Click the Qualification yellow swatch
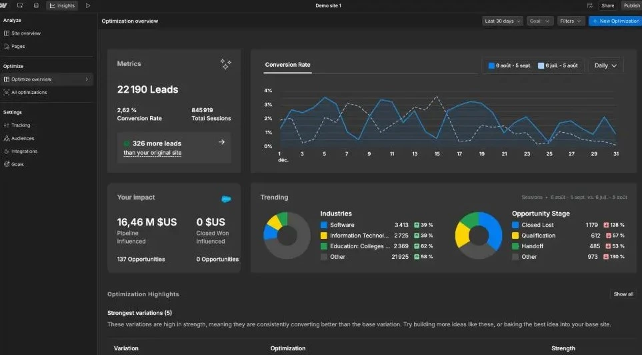 [515, 236]
